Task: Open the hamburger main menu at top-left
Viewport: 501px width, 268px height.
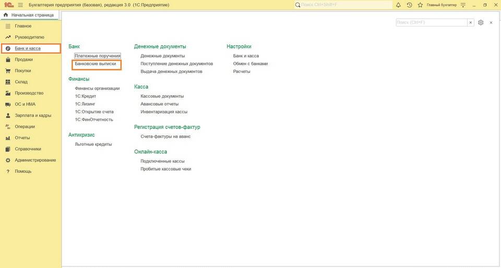Action: tap(20, 5)
